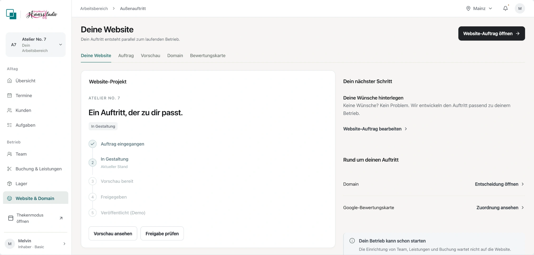Click the Thekenmodus window icon
The height and width of the screenshot is (255, 534).
11,218
